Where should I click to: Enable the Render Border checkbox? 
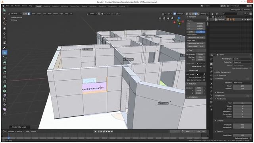click(204, 66)
